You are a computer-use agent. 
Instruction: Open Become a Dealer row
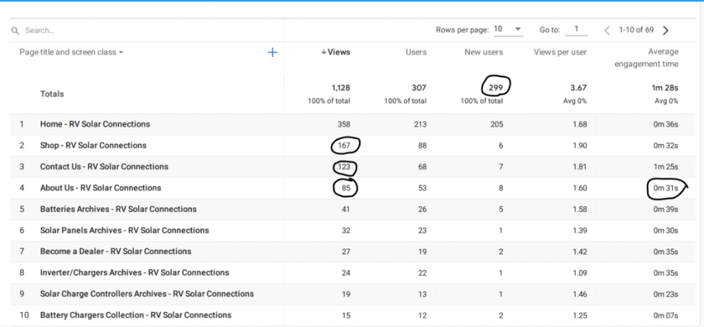pyautogui.click(x=116, y=251)
